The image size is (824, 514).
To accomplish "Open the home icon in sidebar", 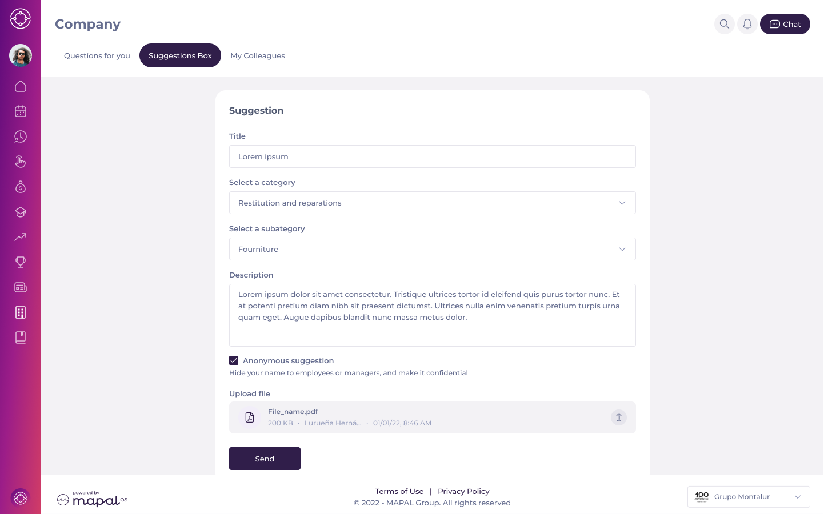I will pos(21,86).
